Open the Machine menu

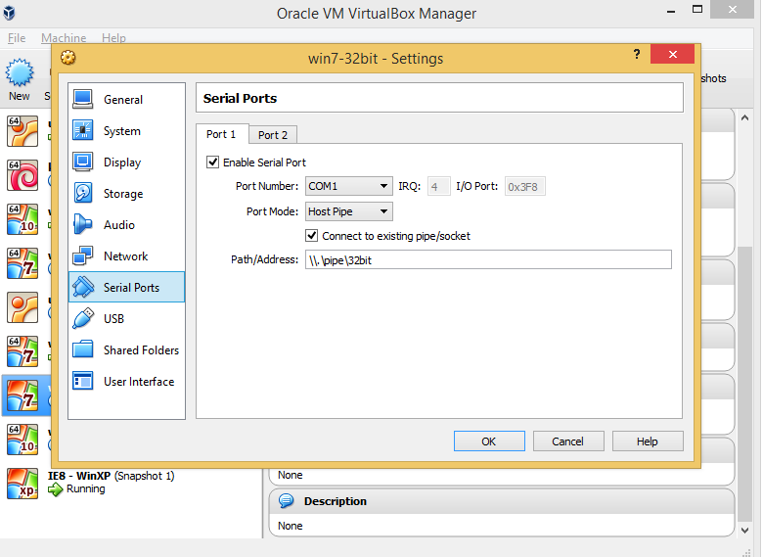pyautogui.click(x=64, y=37)
